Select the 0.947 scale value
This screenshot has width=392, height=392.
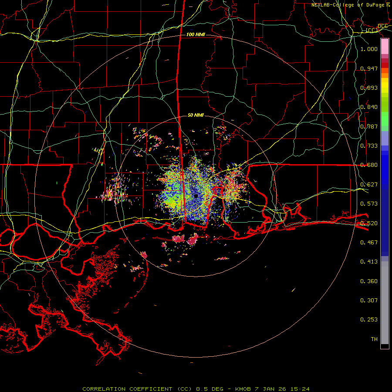369,68
